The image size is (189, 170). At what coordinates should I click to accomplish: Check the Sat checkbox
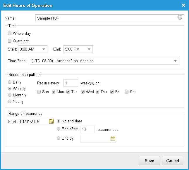[127, 92]
